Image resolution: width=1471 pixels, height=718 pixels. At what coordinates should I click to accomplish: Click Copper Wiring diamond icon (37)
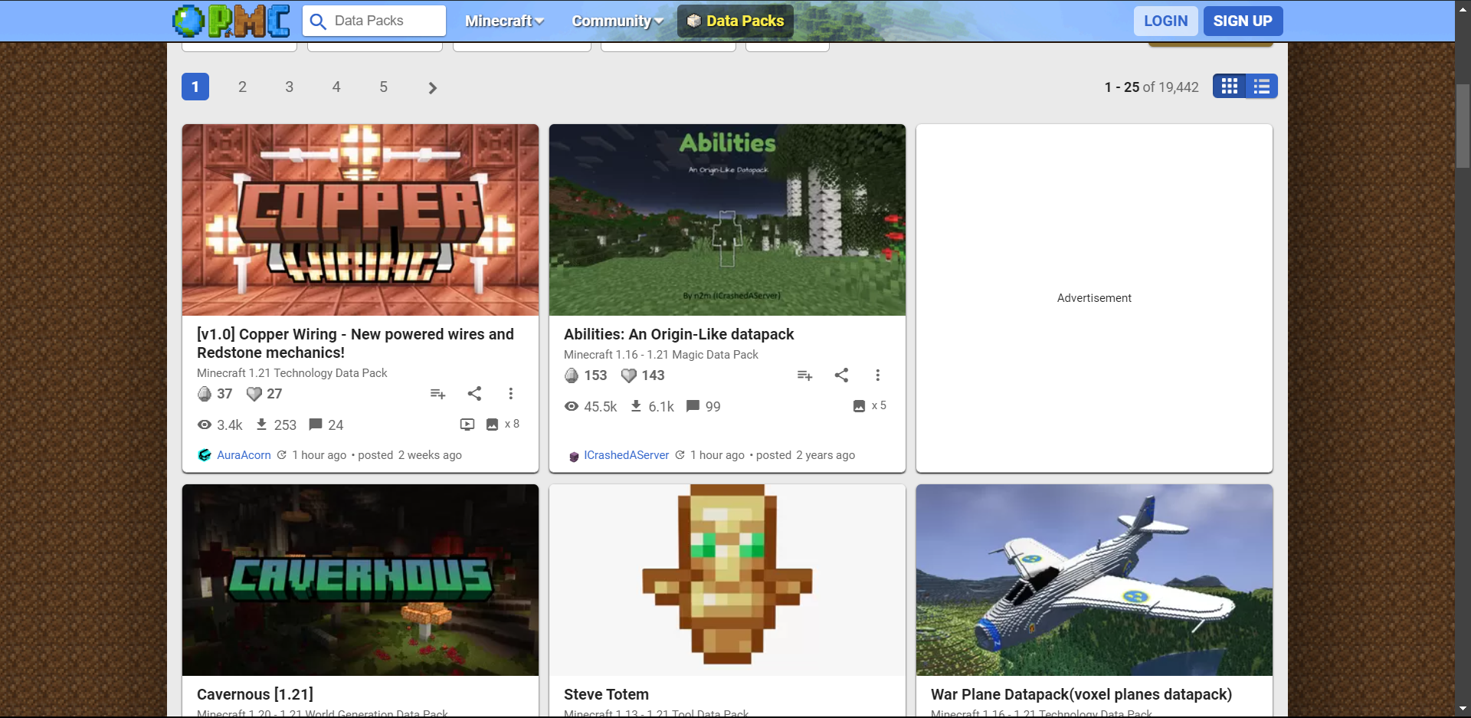point(204,394)
